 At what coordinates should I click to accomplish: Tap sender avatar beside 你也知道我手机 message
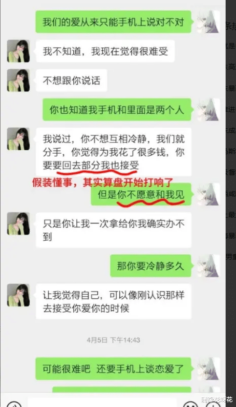tap(208, 109)
